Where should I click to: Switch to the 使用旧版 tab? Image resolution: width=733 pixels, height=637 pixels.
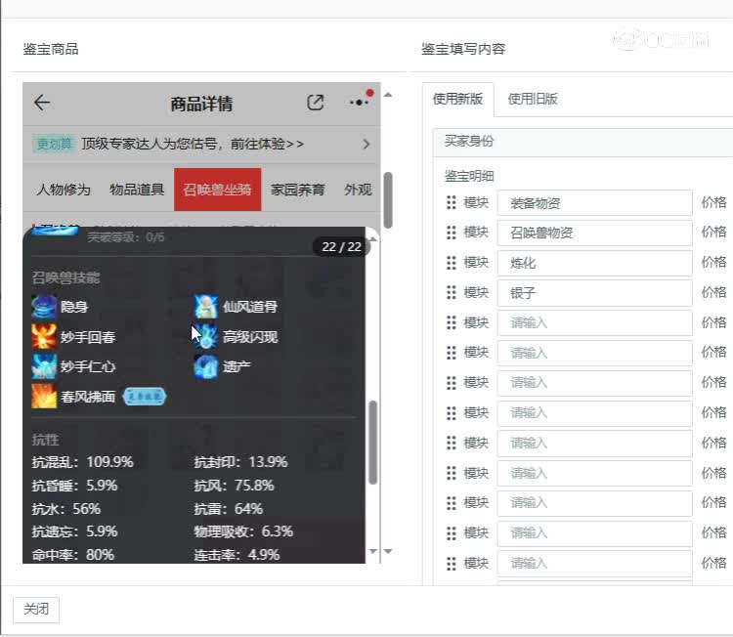click(533, 99)
